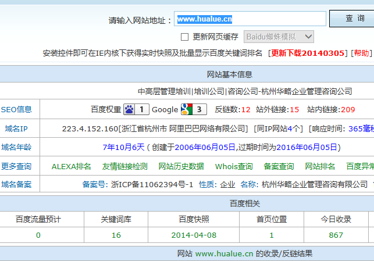This screenshot has width=374, height=261.
Task: Open the 友情链接检测 link
Action: pos(124,166)
